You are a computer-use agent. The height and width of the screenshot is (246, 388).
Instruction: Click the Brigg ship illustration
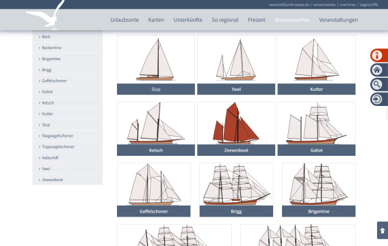(236, 184)
